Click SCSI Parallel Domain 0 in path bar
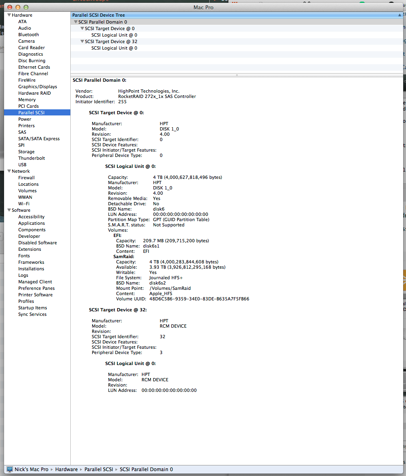The width and height of the screenshot is (406, 476). click(x=146, y=469)
